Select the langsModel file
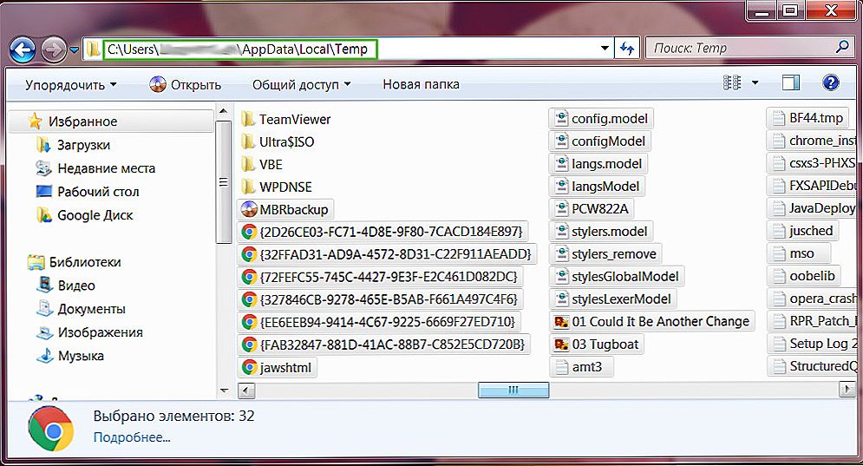Viewport: 863px width, 466px height. (597, 187)
